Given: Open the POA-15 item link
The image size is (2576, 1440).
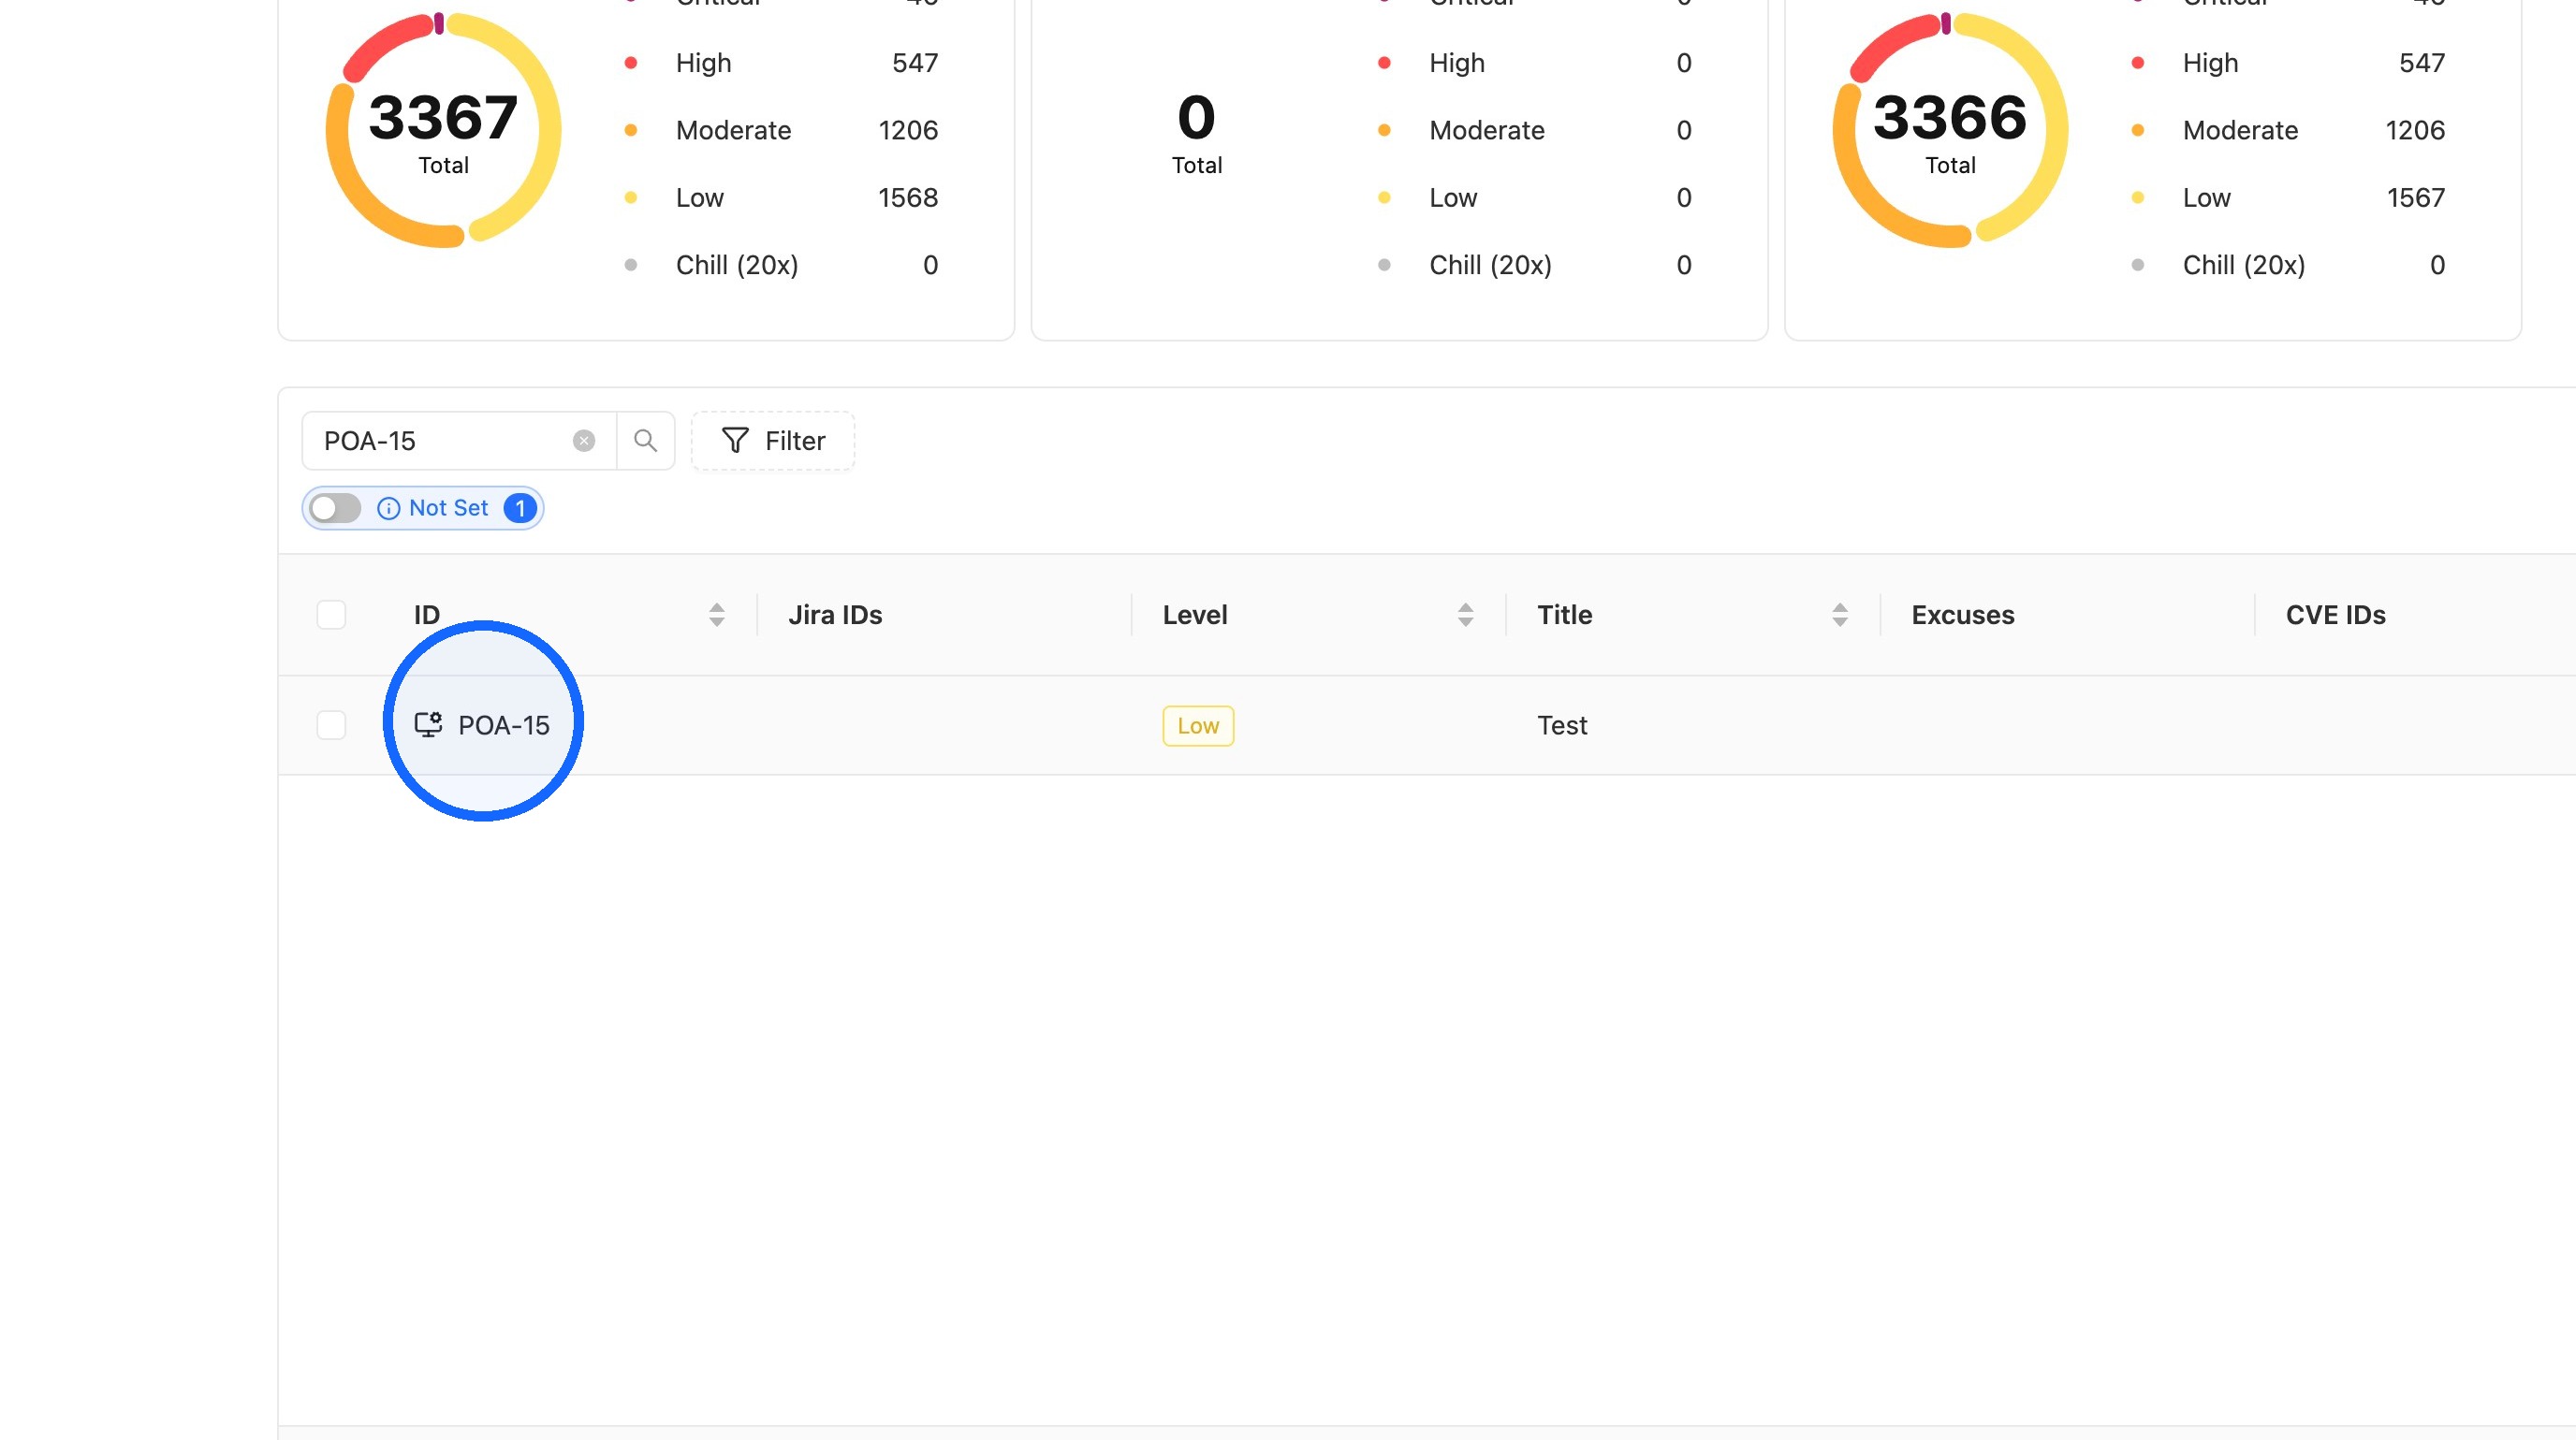Looking at the screenshot, I should (503, 725).
